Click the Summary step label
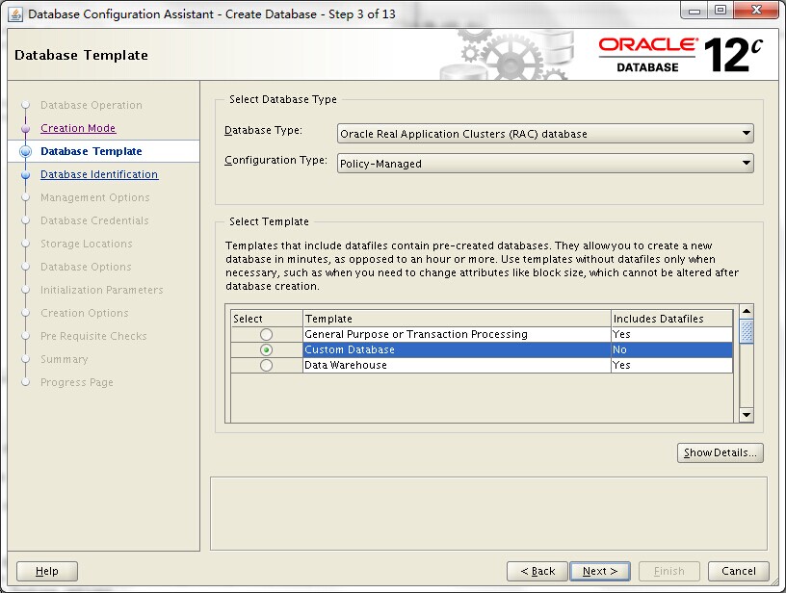 65,359
